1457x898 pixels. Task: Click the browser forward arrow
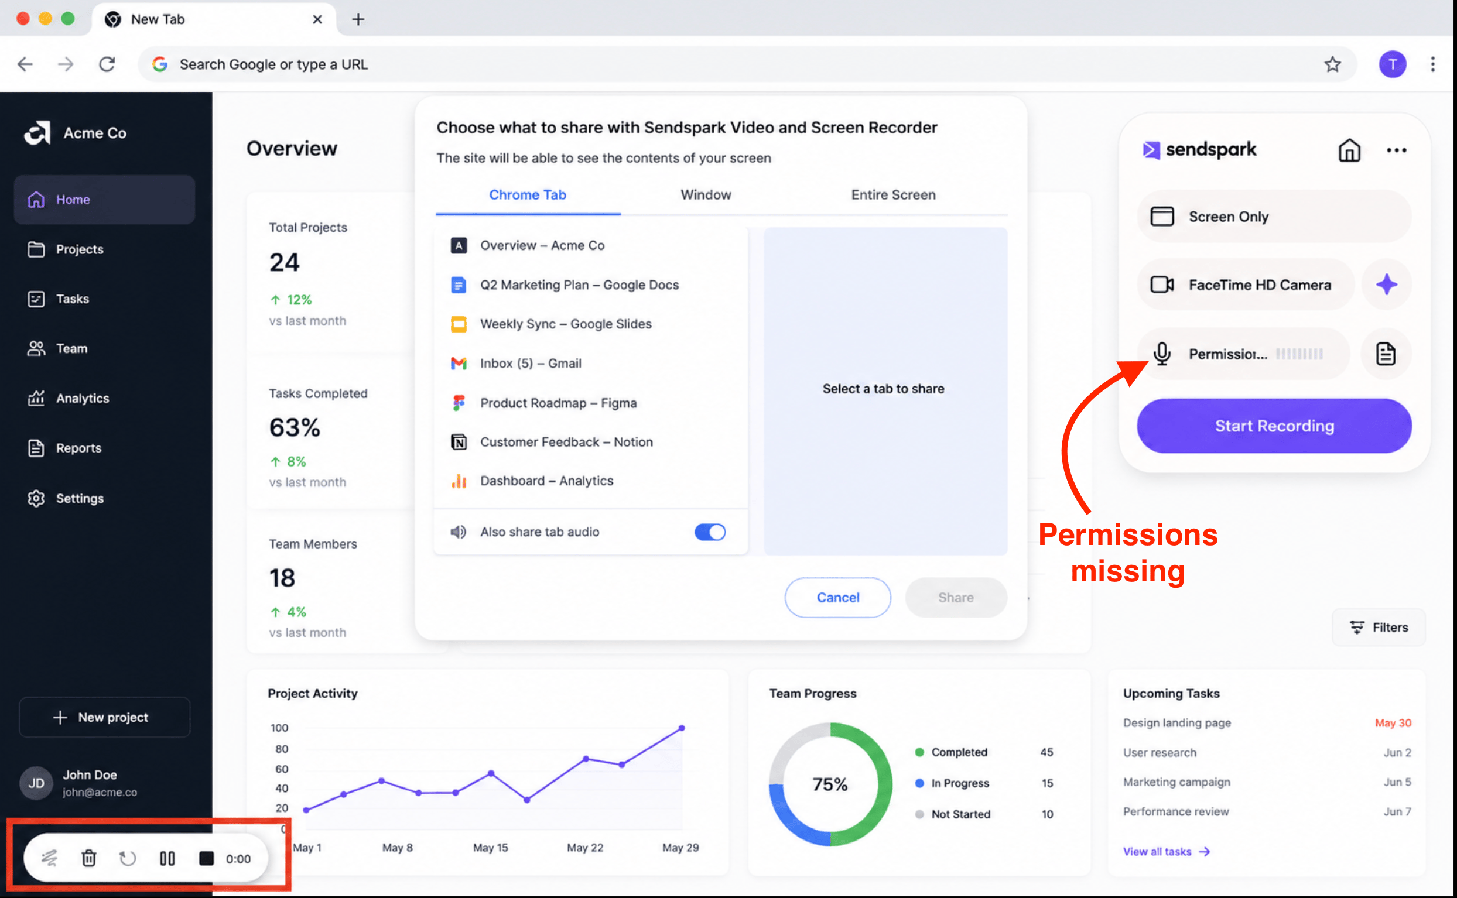66,64
